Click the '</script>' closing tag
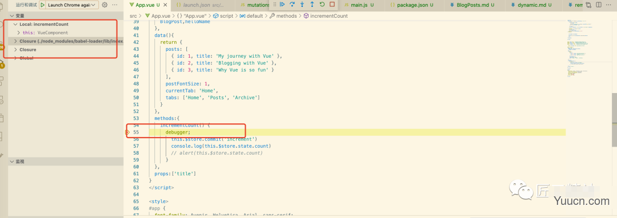Image resolution: width=617 pixels, height=218 pixels. (x=161, y=187)
